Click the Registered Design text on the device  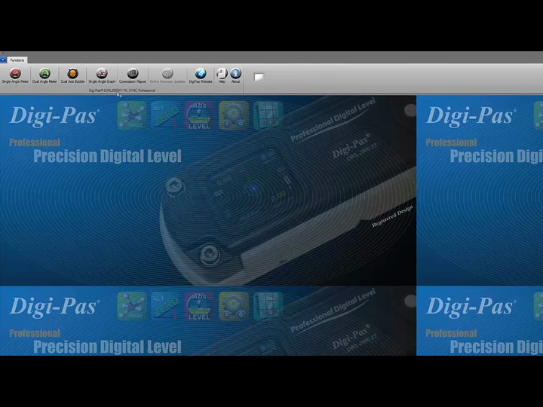[392, 216]
